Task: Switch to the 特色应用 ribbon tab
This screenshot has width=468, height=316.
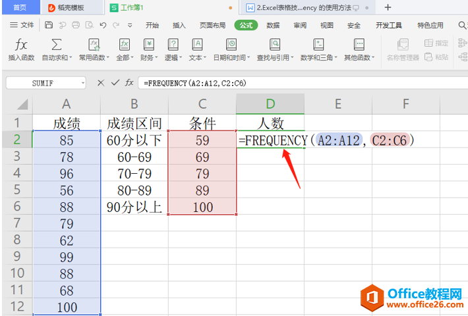Action: click(x=430, y=25)
